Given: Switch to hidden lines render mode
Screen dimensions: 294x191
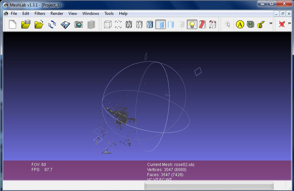Looking at the screenshot, I should point(139,24).
